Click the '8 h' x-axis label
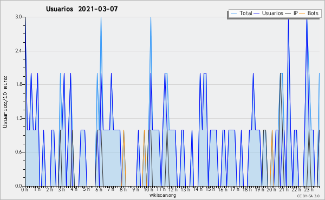The width and height of the screenshot is (325, 200). pos(123,189)
